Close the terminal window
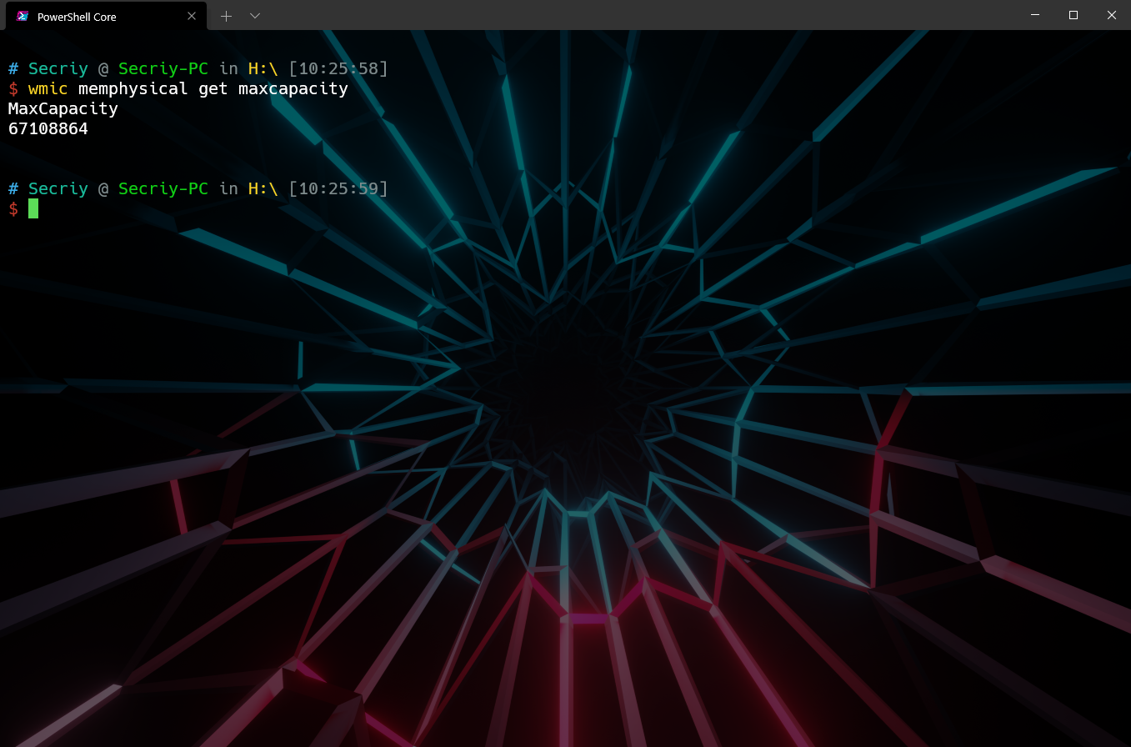Viewport: 1131px width, 747px height. [x=1112, y=15]
